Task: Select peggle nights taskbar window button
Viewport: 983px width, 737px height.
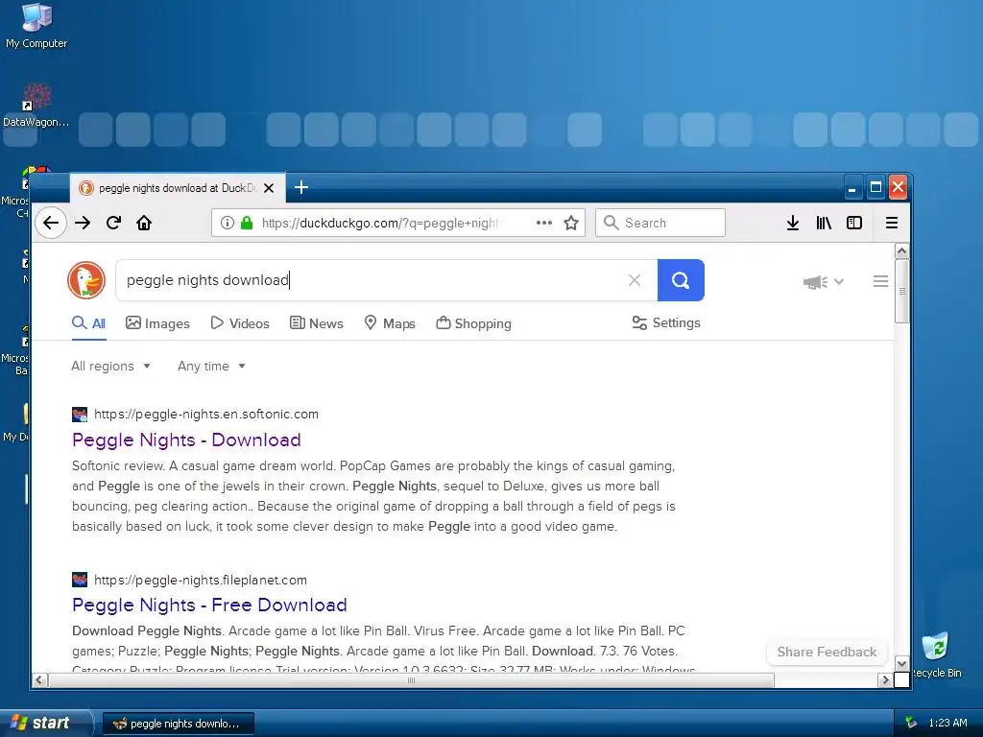Action: click(178, 724)
